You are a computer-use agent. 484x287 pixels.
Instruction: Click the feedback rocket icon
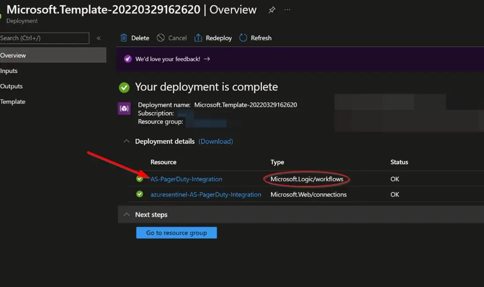pos(128,59)
